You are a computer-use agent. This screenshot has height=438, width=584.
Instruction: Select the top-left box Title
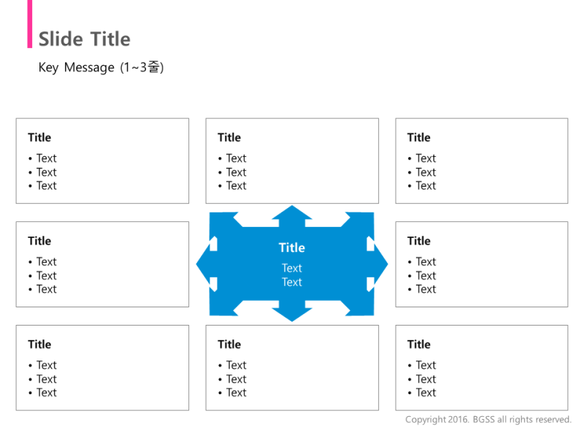click(x=39, y=137)
